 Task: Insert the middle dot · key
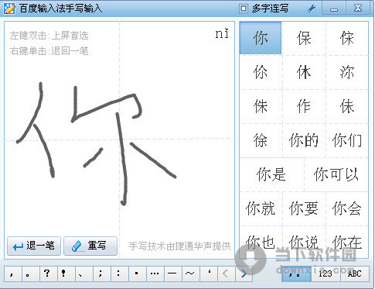tap(138, 274)
